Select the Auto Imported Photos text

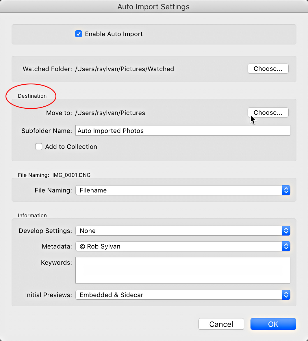click(x=110, y=130)
